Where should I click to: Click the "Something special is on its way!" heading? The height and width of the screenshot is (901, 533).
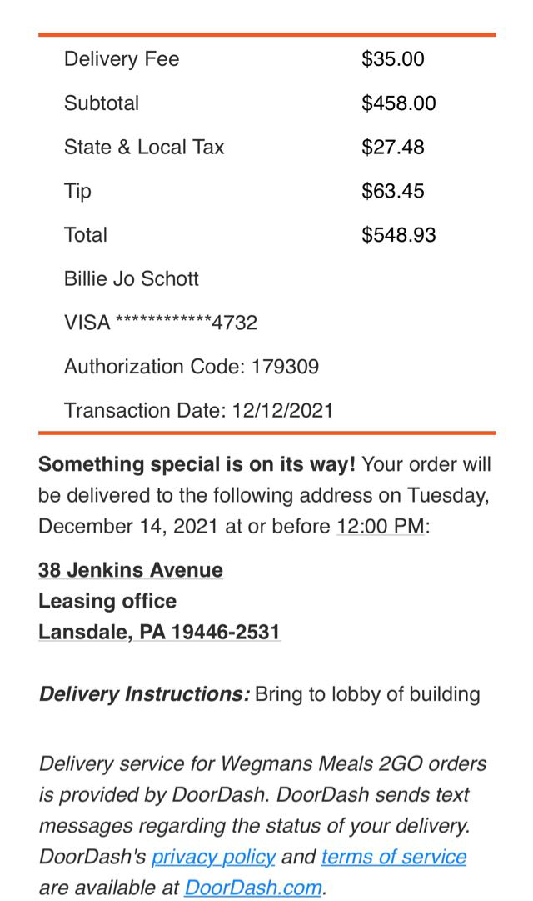(197, 464)
